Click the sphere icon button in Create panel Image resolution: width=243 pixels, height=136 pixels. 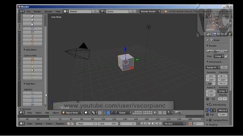[32, 20]
